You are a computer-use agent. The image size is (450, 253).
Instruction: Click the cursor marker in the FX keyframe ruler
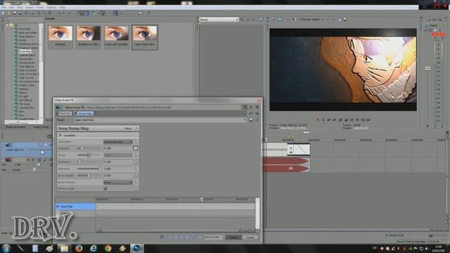point(202,199)
